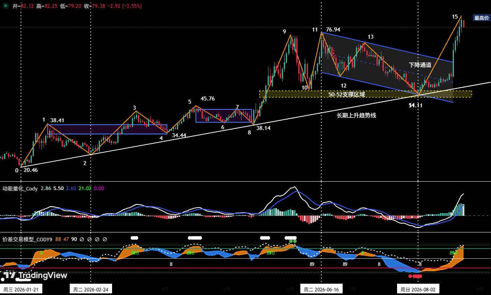Click the 38.41 price label
Image resolution: width=491 pixels, height=295 pixels.
point(57,120)
